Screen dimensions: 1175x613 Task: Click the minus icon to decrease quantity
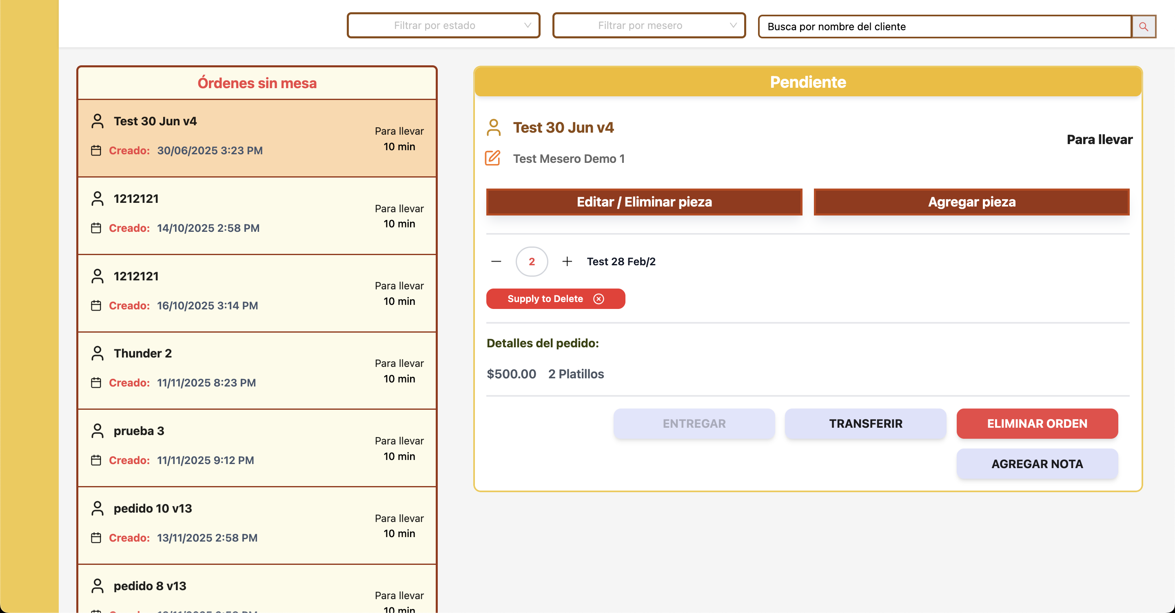click(496, 262)
